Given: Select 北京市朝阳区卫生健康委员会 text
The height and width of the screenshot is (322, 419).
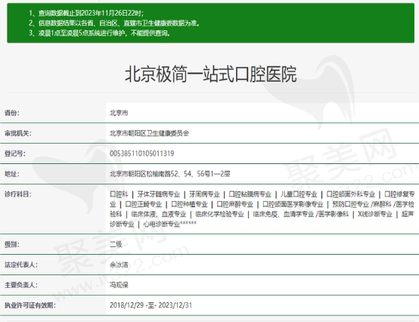Looking at the screenshot, I should pyautogui.click(x=150, y=133).
